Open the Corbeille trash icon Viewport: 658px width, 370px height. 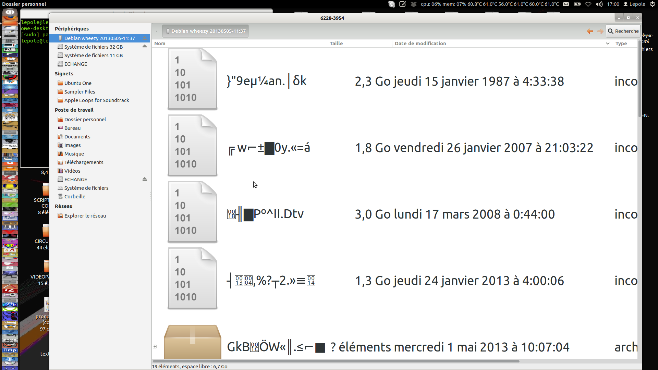coord(61,197)
